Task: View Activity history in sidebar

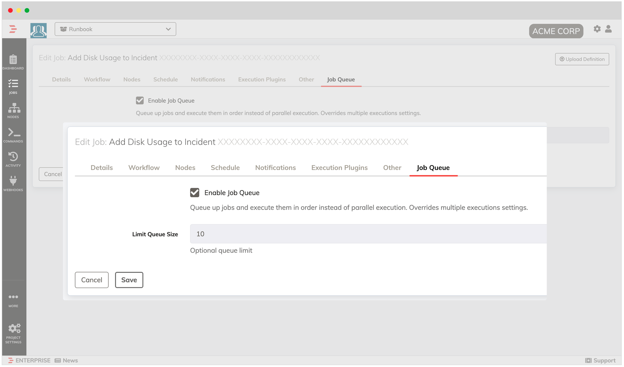Action: pos(13,159)
